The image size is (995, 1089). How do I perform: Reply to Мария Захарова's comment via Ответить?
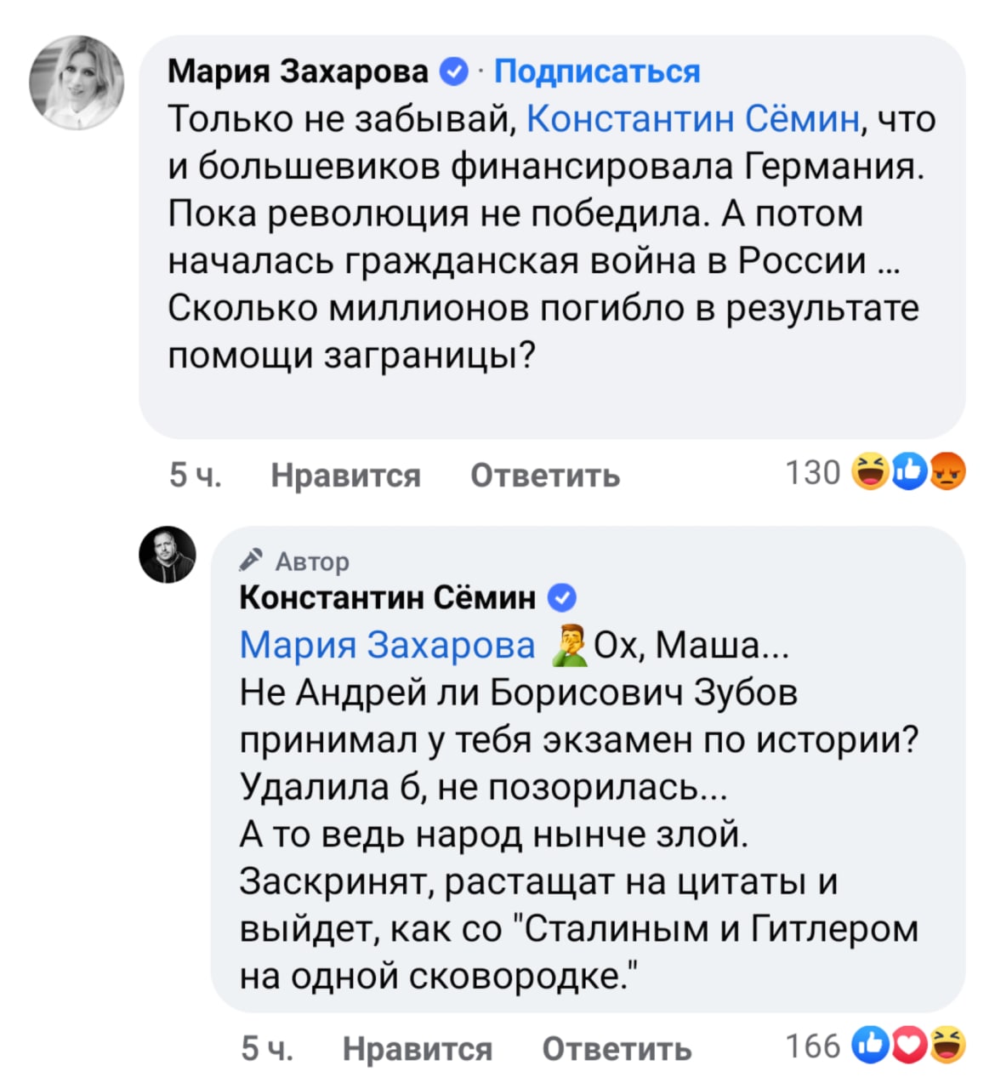[545, 475]
